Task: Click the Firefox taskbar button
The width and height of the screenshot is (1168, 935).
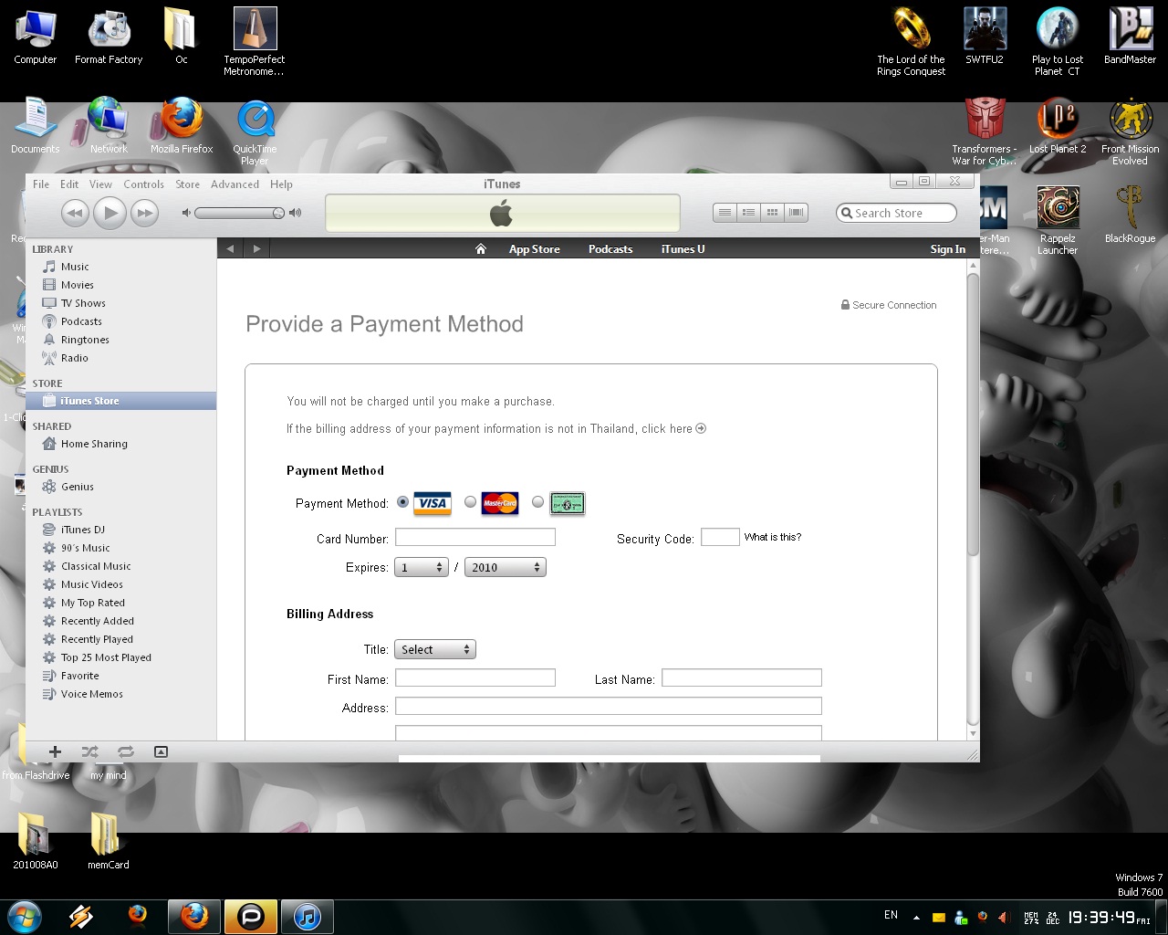Action: pyautogui.click(x=193, y=916)
